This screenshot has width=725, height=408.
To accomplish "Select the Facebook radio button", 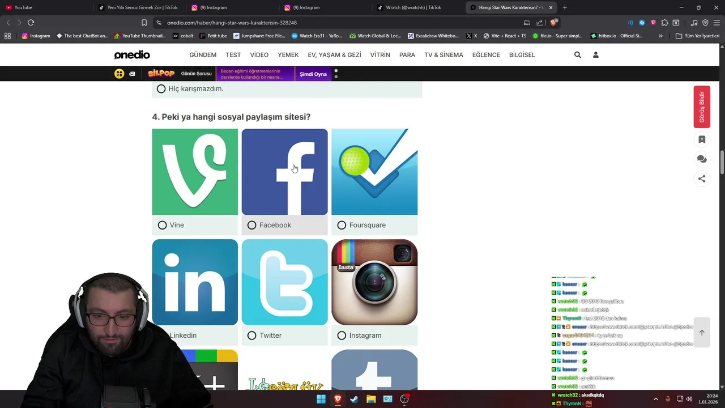I will coord(251,225).
